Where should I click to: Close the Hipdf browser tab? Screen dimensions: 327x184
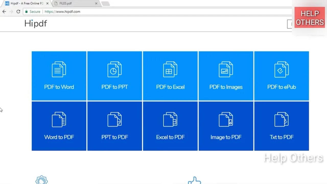[47, 4]
